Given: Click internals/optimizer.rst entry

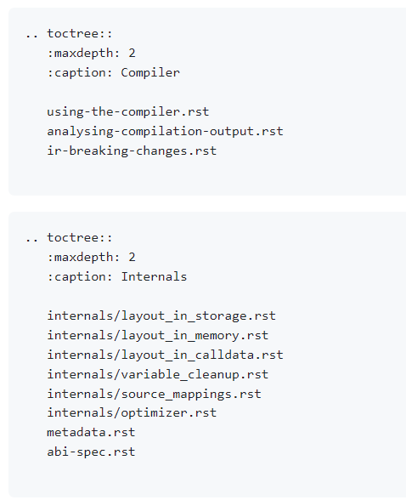Looking at the screenshot, I should pos(132,412).
